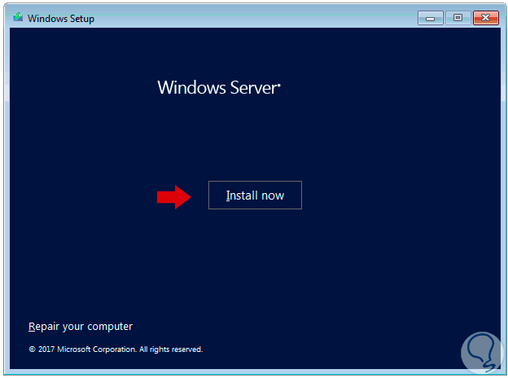The image size is (508, 378).
Task: Click the Windows Setup title bar icon
Action: click(x=18, y=17)
